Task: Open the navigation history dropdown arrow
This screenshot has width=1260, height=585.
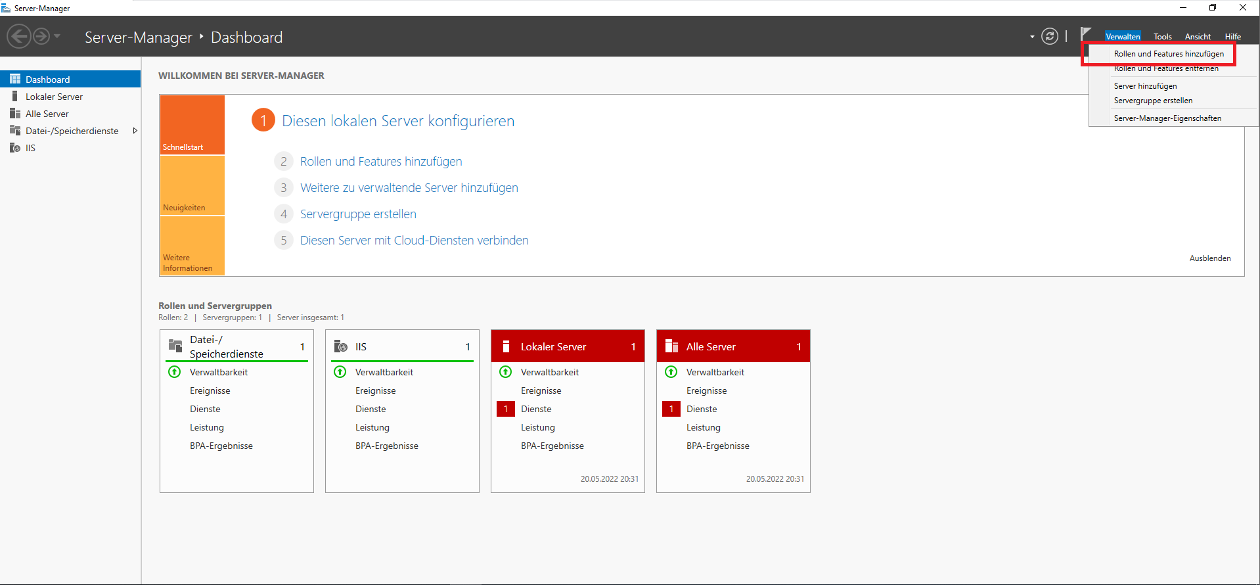Action: [x=57, y=36]
